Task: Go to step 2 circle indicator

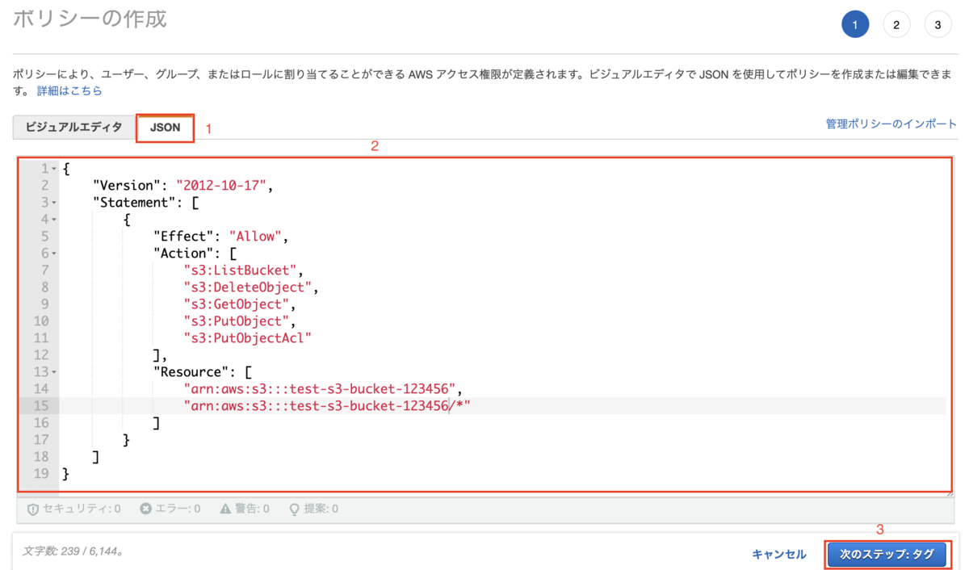Action: tap(896, 25)
